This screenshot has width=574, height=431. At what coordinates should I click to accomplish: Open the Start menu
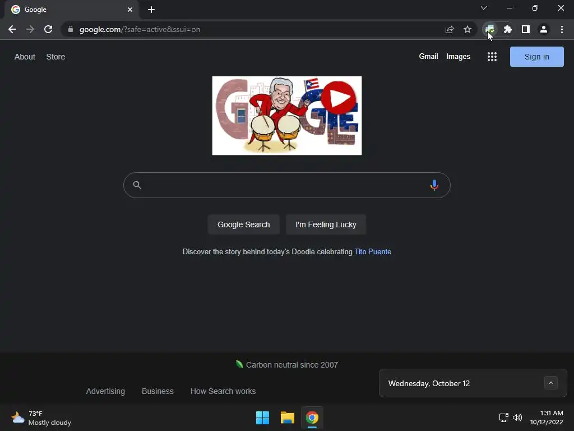[x=262, y=418]
